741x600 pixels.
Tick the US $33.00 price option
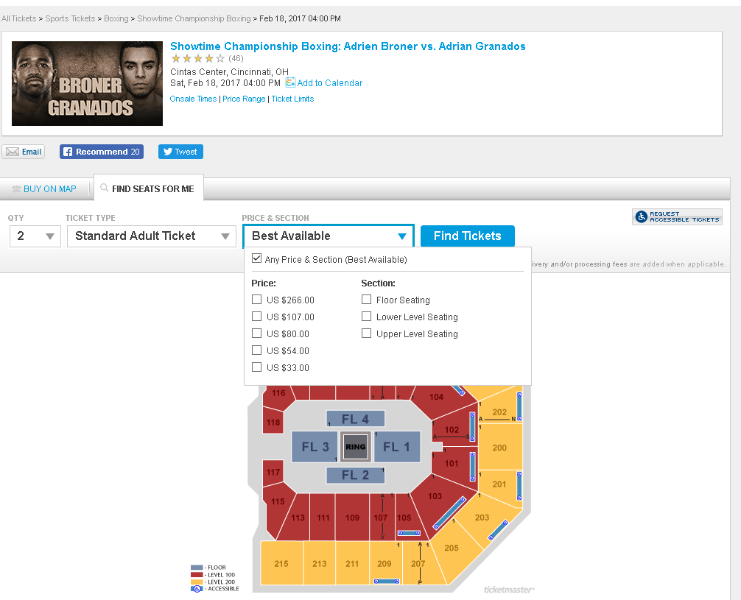pyautogui.click(x=256, y=367)
